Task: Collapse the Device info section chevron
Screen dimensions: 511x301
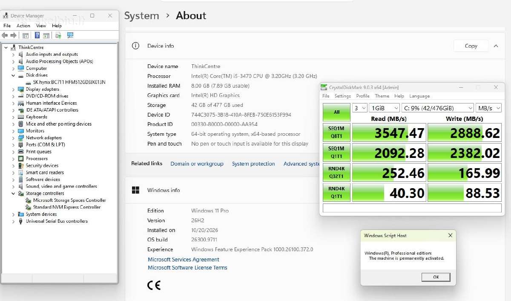Action: point(496,46)
